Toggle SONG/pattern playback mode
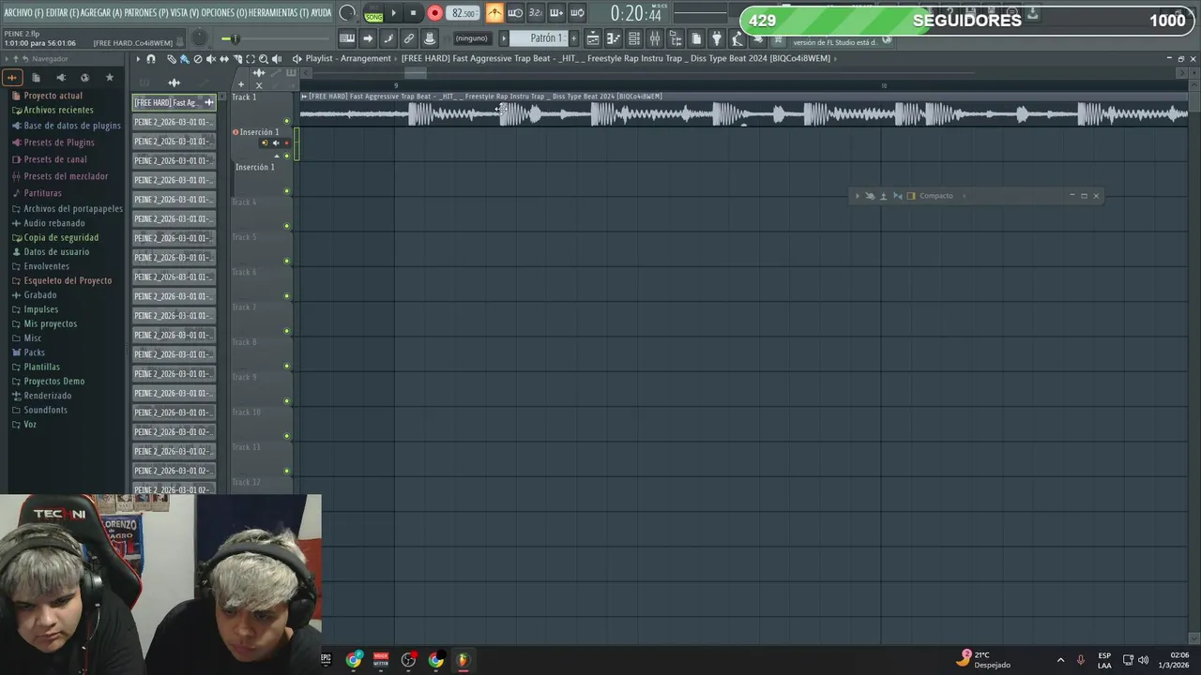 tap(373, 13)
